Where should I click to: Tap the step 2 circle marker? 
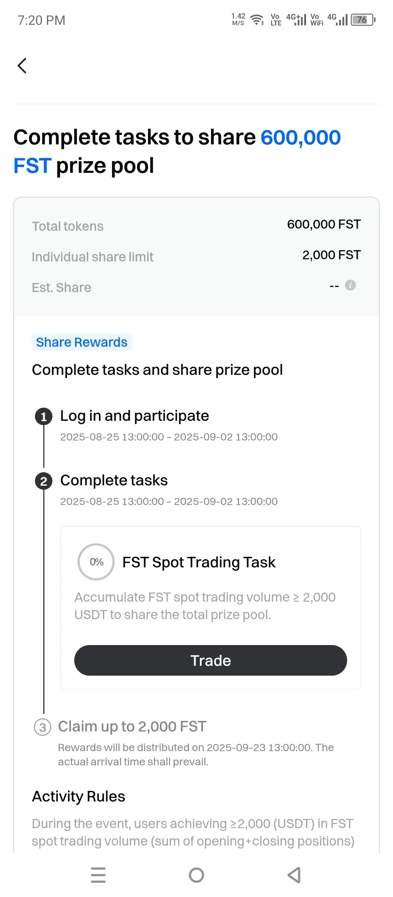click(x=44, y=481)
